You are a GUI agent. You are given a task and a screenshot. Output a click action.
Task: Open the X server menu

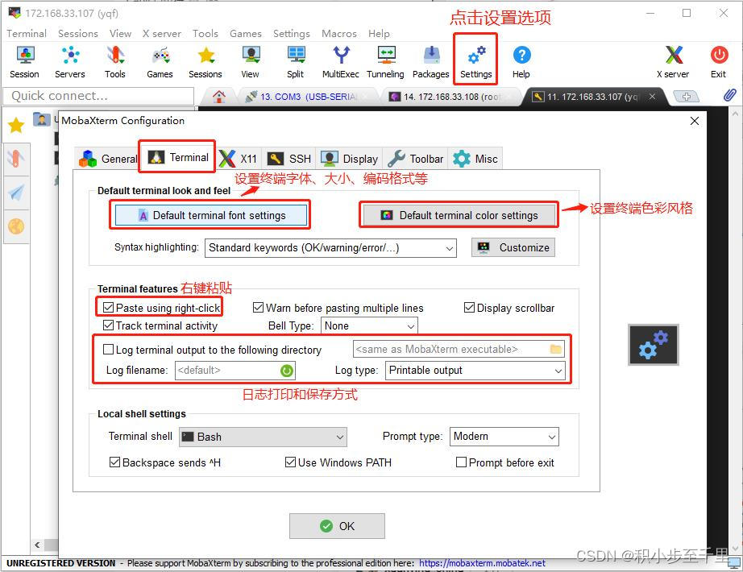(x=162, y=34)
